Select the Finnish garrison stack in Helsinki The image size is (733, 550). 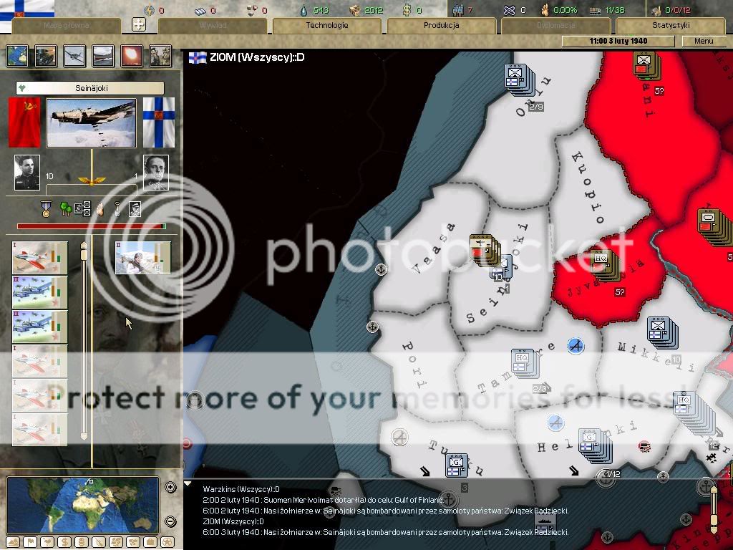595,445
